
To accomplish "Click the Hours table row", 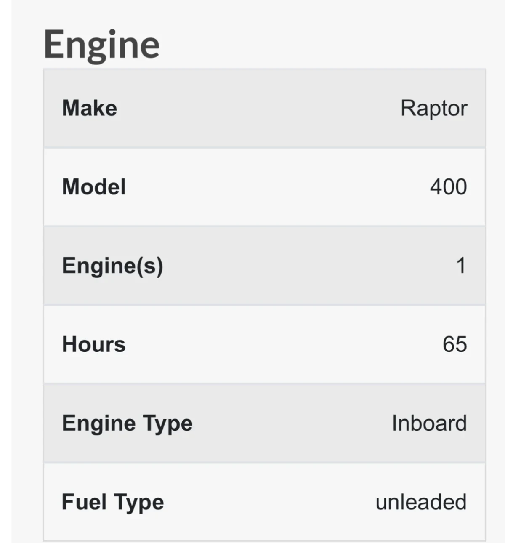I will tap(252, 344).
